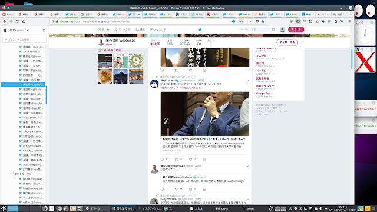
Task: Open メッセージ in Twitter navigation
Action: 158,29
